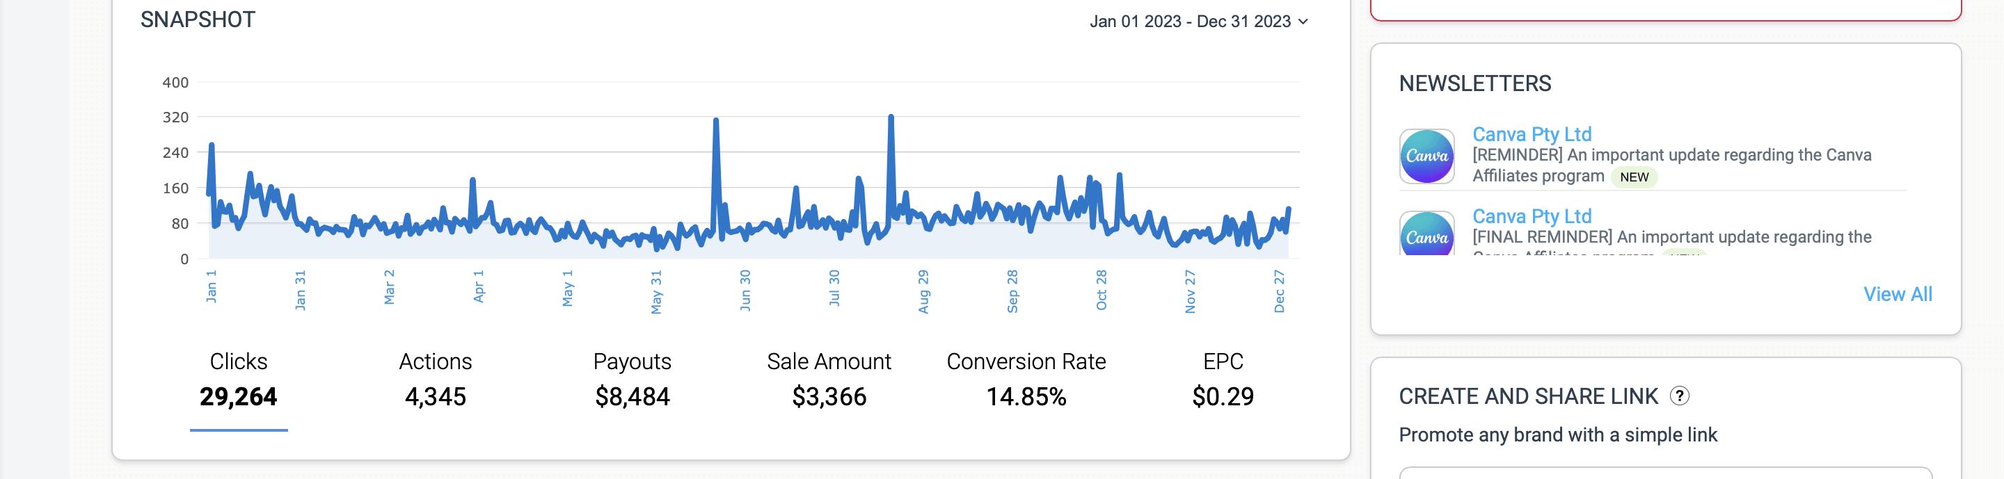
Task: Click the Dec 27 axis label
Action: 1279,291
